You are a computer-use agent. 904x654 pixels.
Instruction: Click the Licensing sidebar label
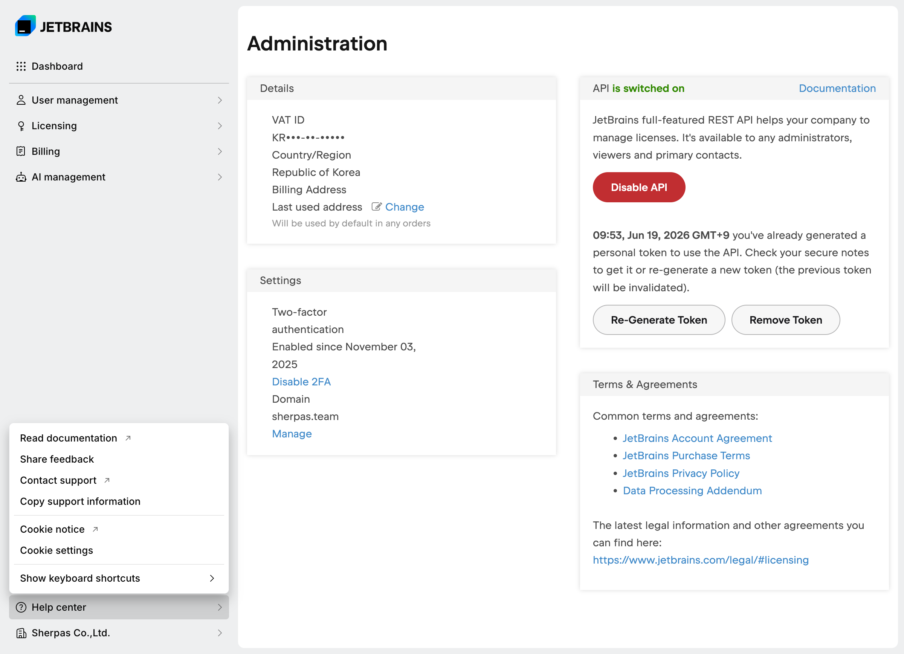[x=54, y=126]
